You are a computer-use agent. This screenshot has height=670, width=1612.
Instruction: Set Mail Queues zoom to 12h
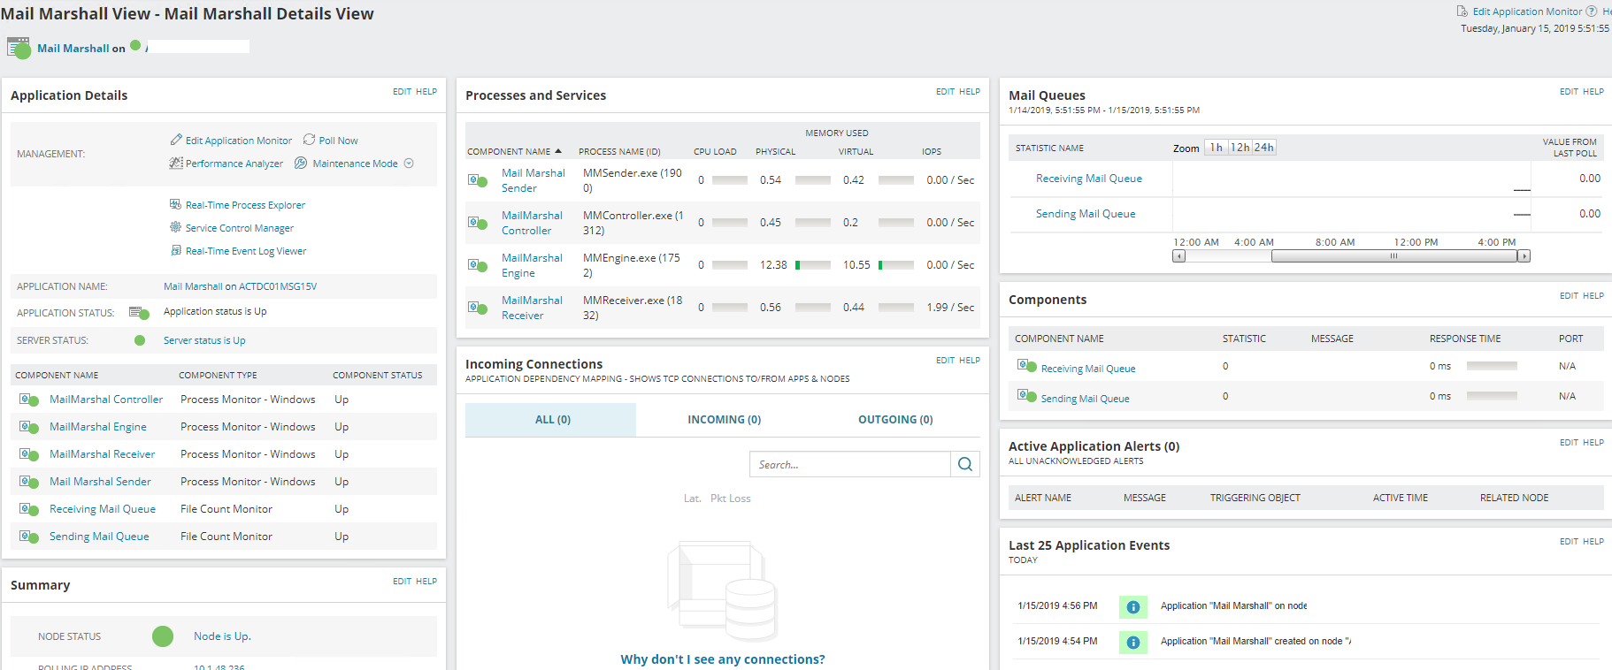tap(1240, 148)
